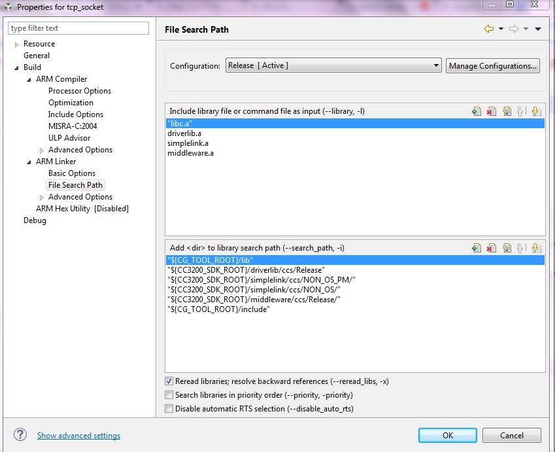Open the help question mark icon
The height and width of the screenshot is (452, 555).
pyautogui.click(x=20, y=434)
